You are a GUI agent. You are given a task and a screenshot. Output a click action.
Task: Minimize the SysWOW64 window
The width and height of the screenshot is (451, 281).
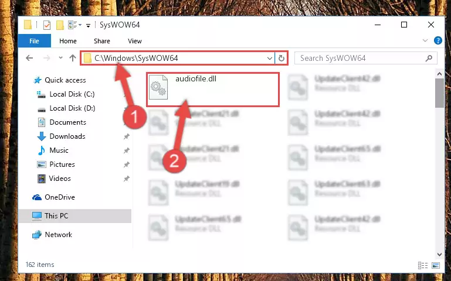[378, 25]
